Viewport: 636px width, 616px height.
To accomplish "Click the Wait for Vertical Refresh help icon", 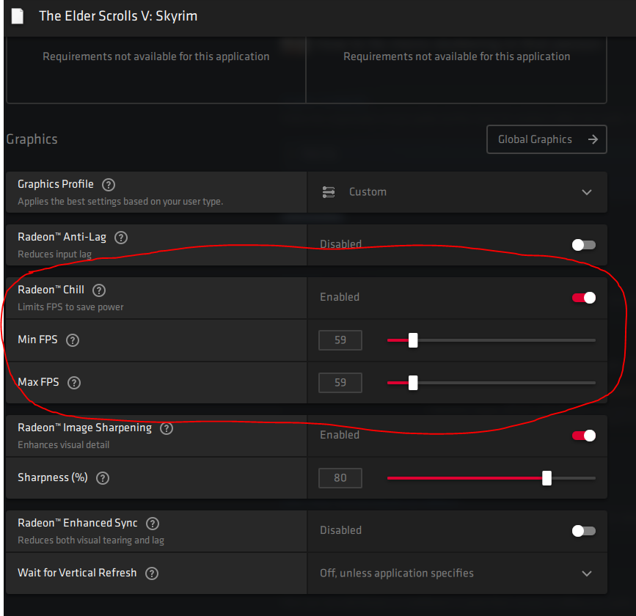I will point(152,573).
